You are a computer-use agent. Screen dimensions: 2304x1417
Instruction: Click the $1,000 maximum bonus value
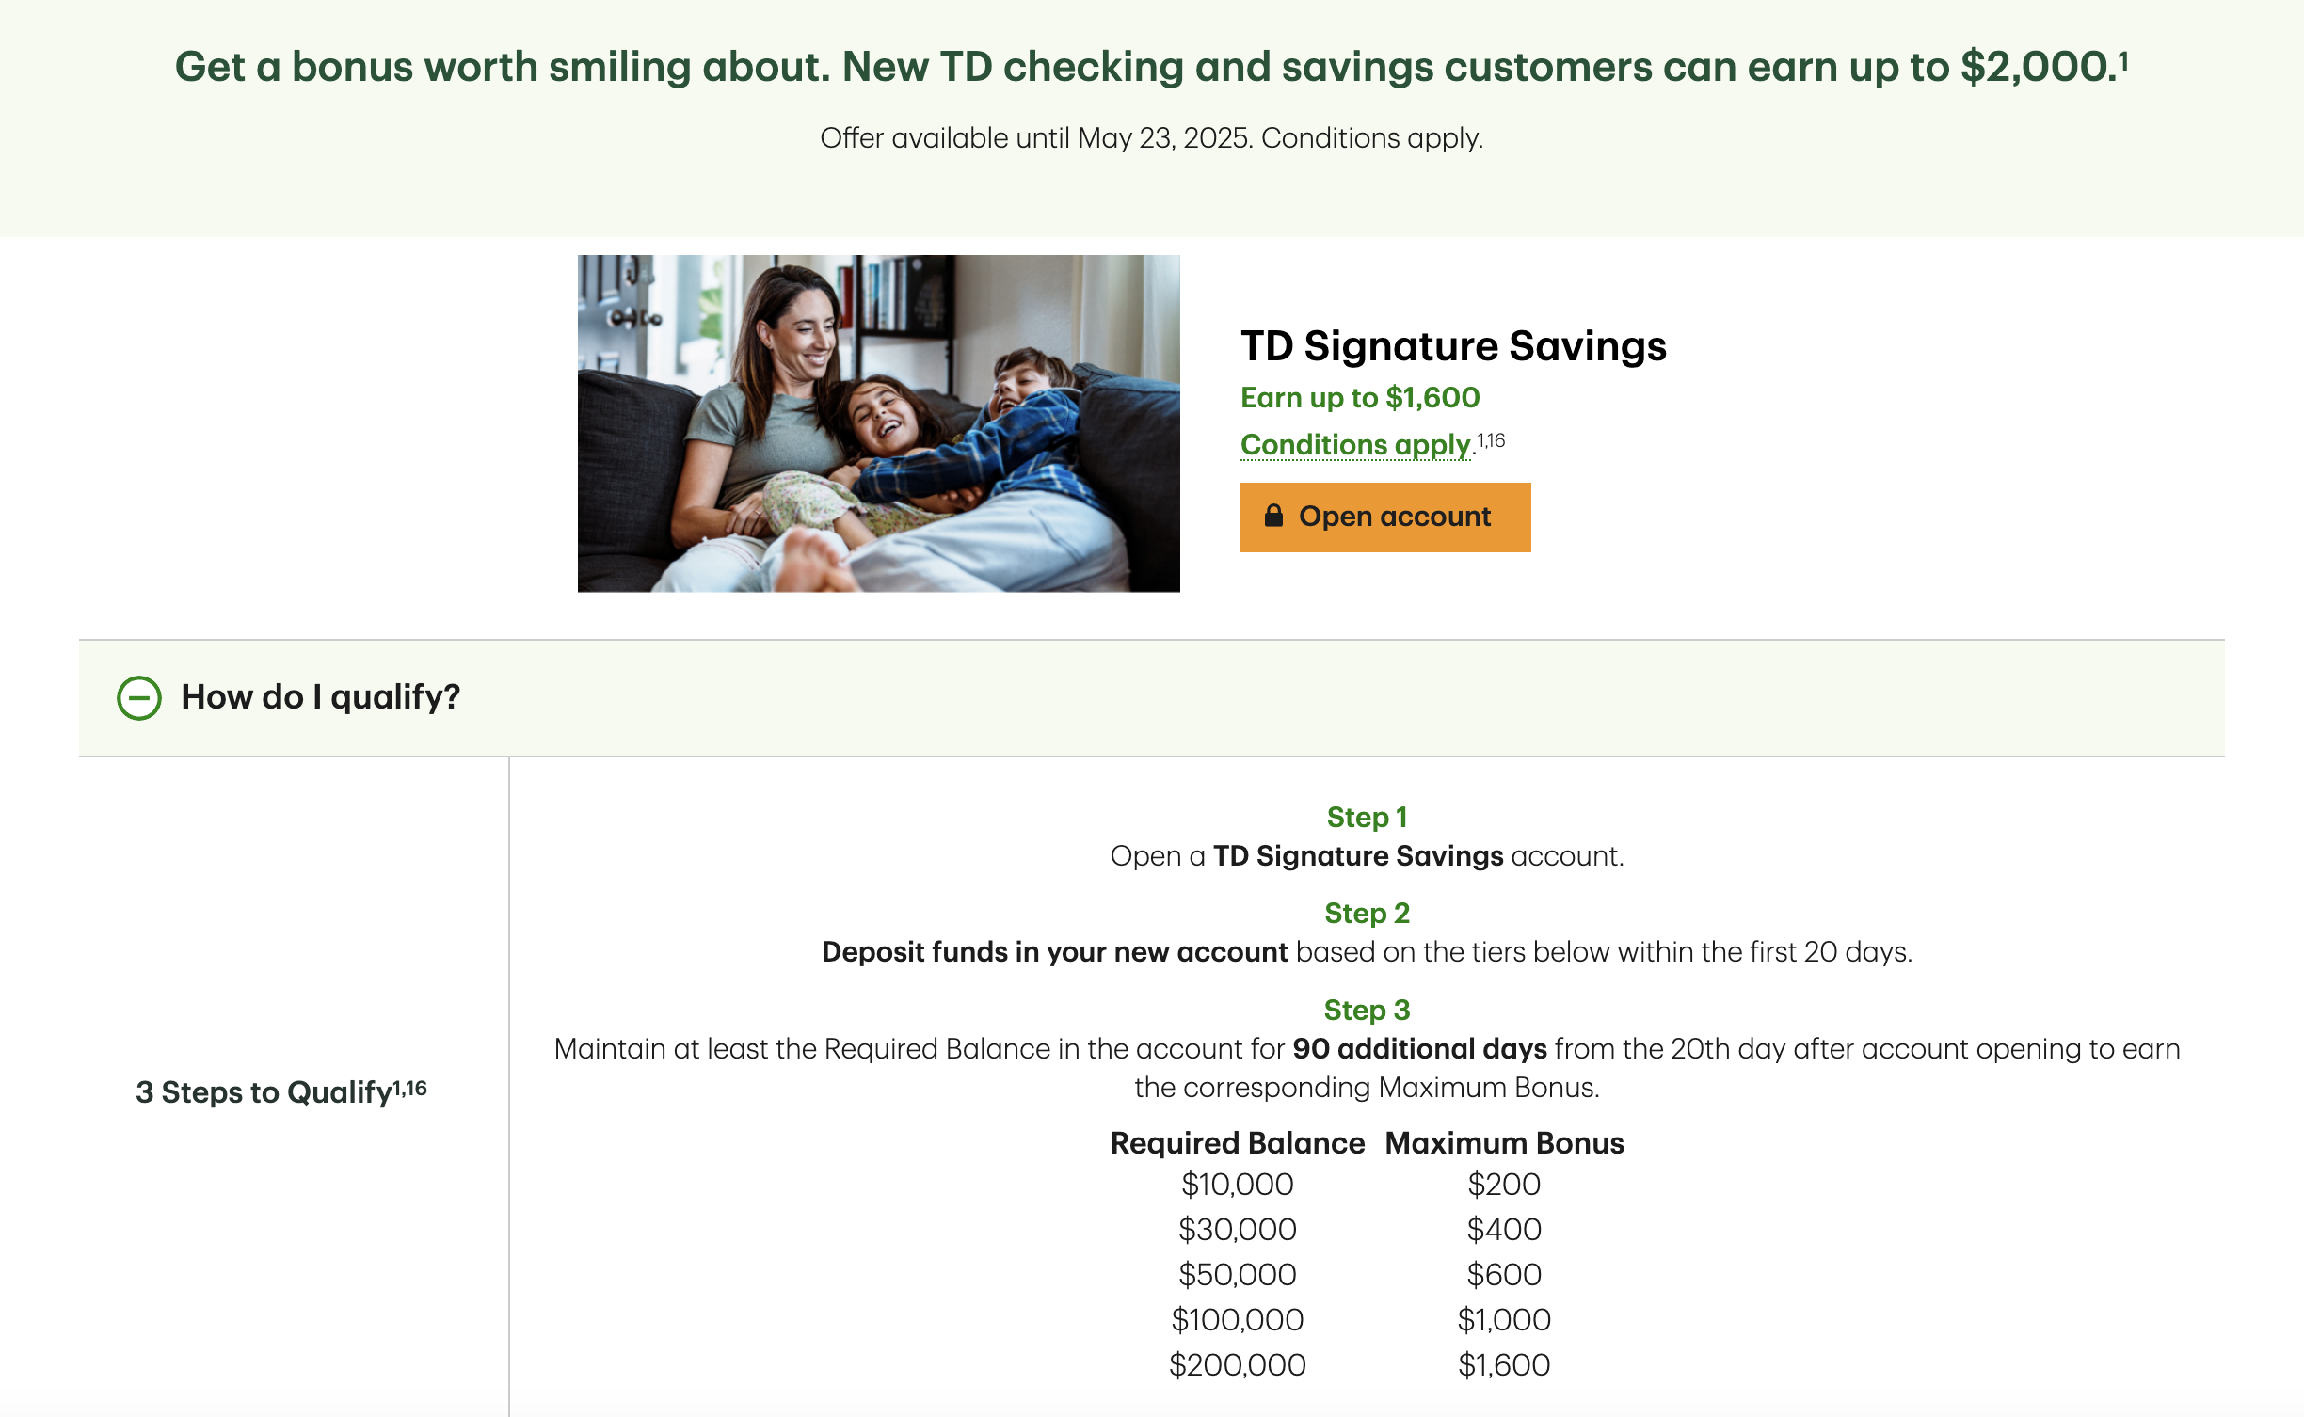[1504, 1319]
